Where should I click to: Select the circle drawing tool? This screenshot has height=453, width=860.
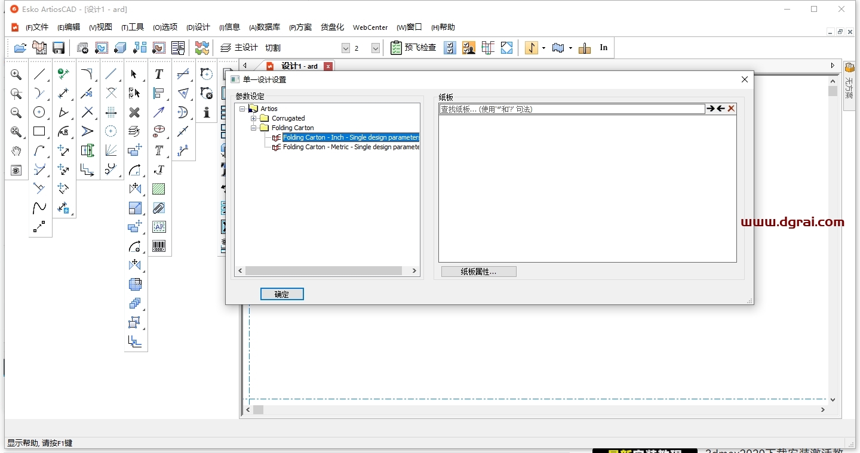click(x=39, y=112)
